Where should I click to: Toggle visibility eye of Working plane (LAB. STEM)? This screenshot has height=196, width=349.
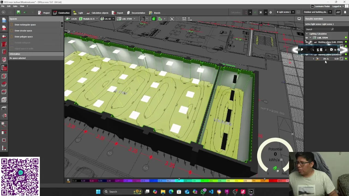point(306,42)
